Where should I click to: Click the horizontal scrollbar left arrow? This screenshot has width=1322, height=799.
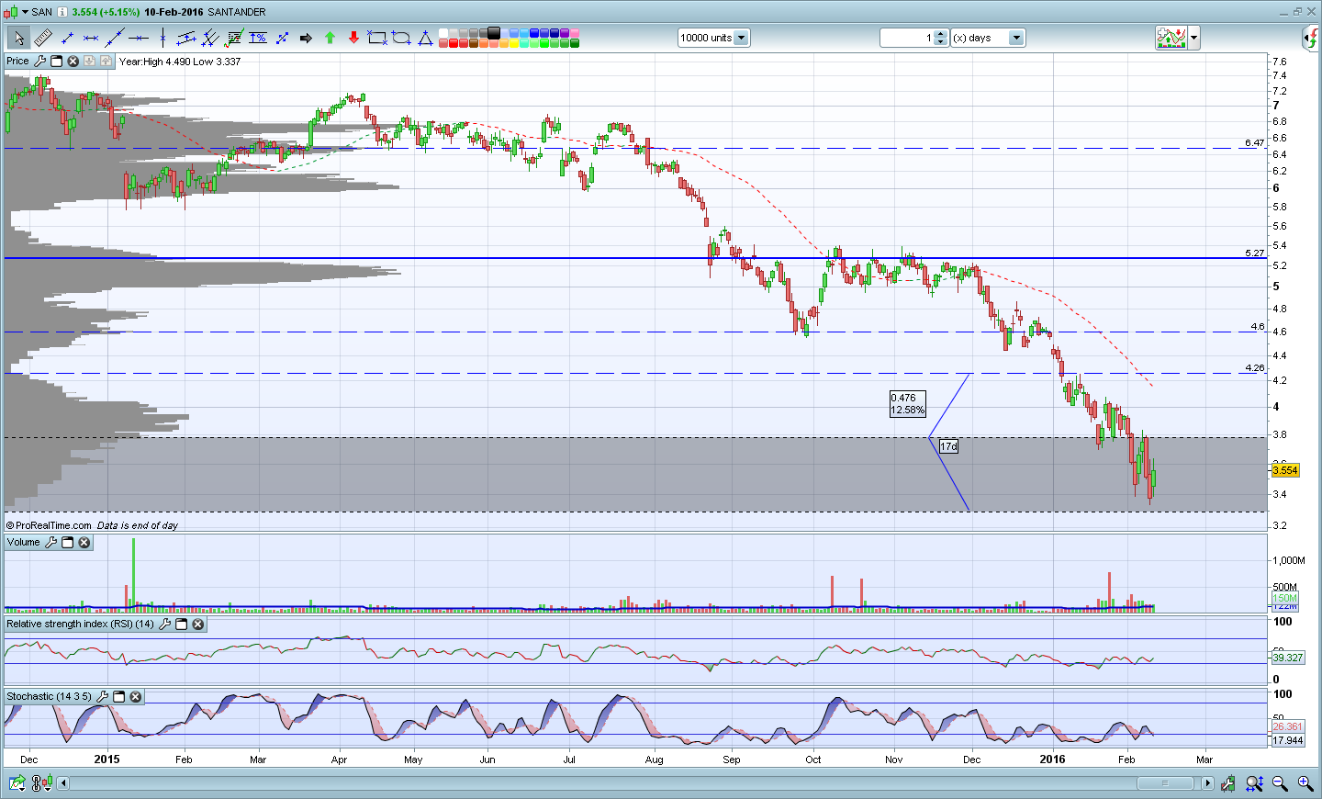63,783
